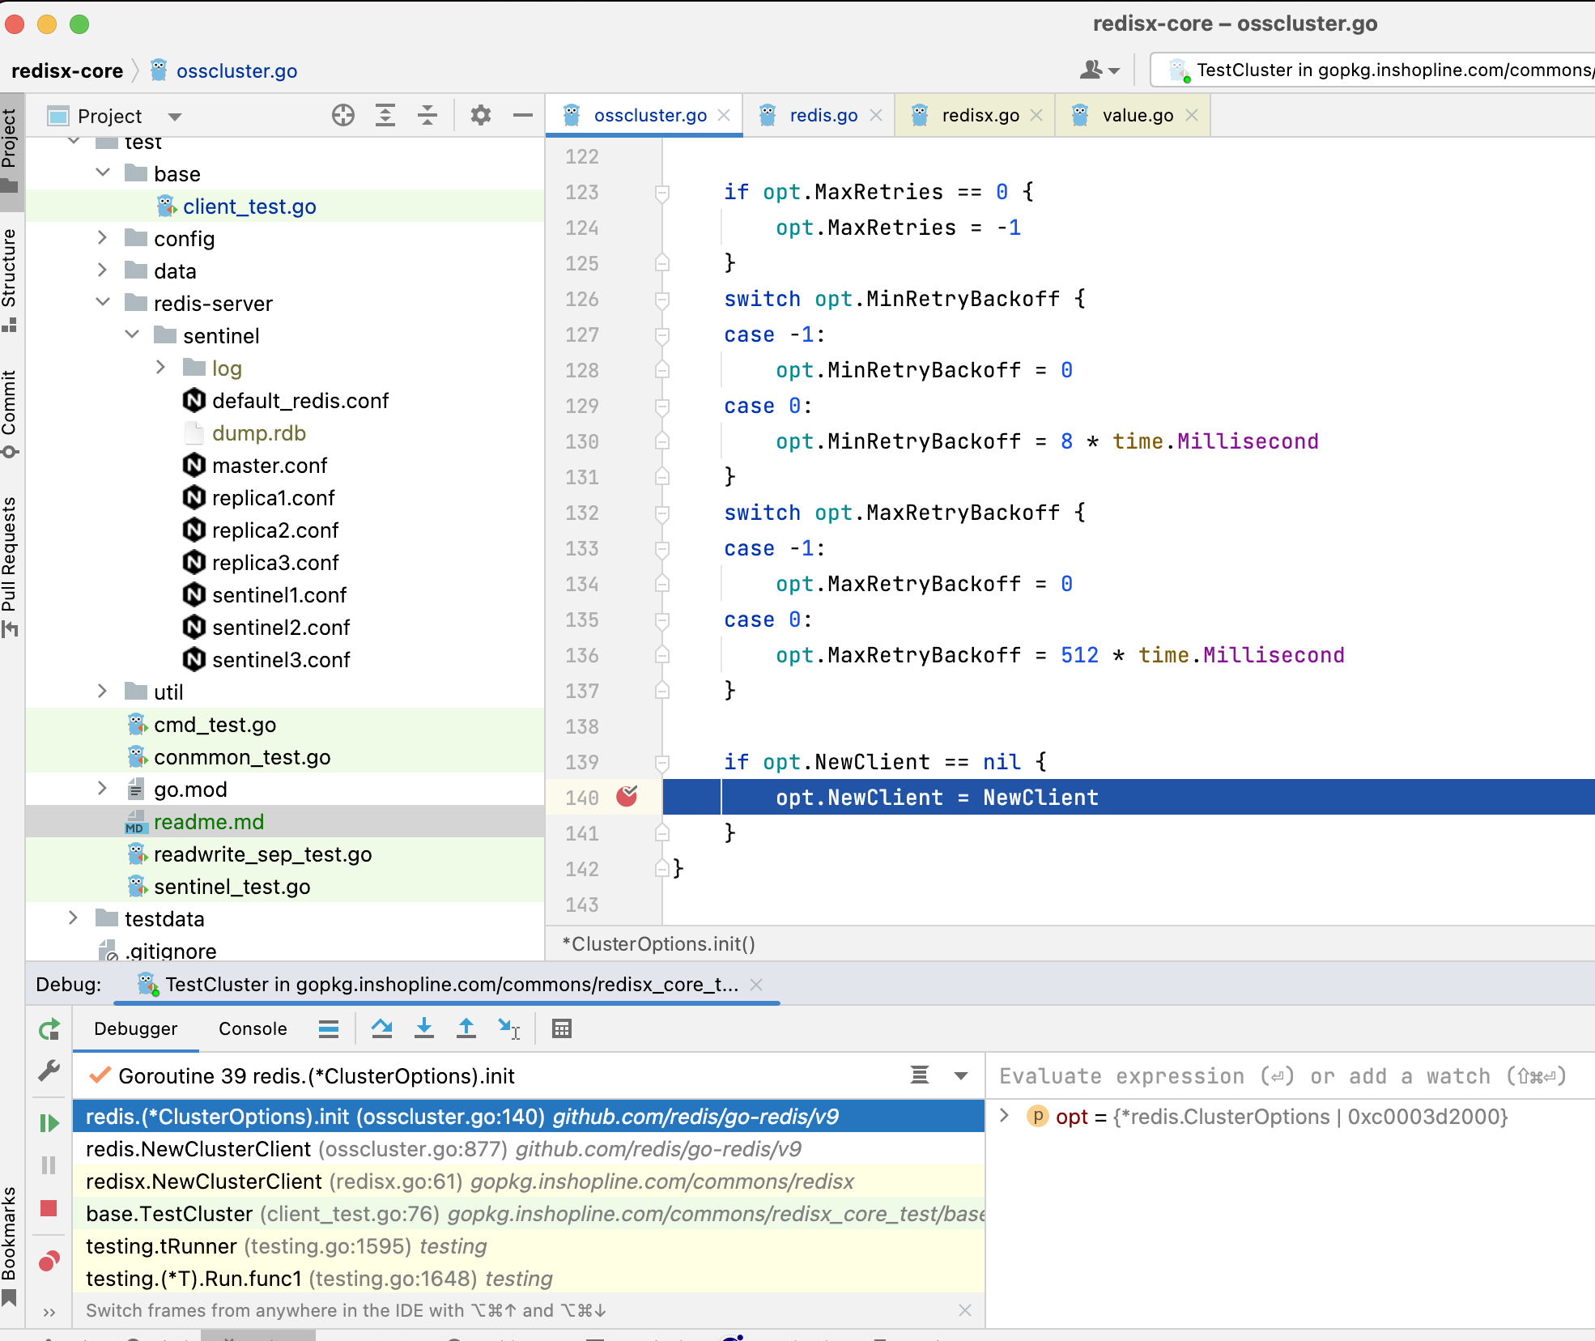
Task: Open user account icon dropdown
Action: coord(1099,70)
